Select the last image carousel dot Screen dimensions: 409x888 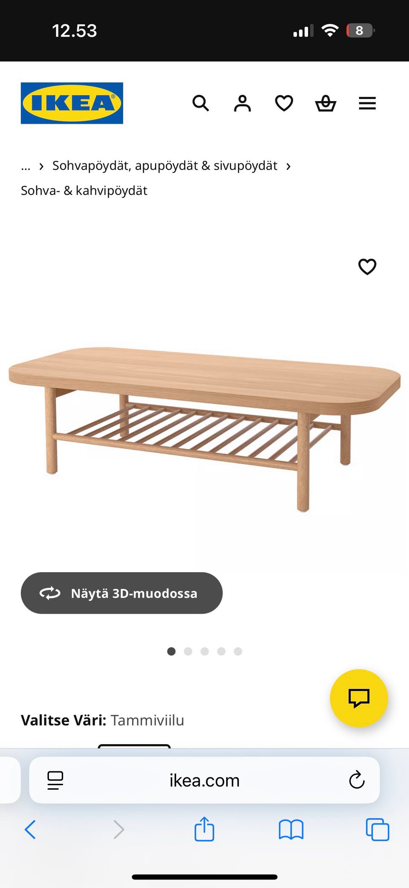238,651
